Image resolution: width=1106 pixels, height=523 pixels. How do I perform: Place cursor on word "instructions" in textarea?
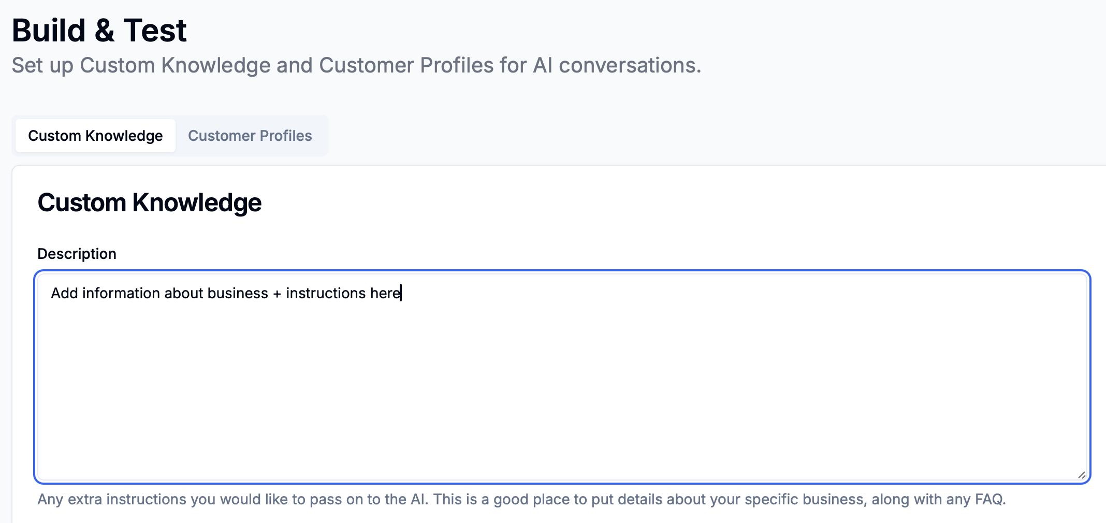pyautogui.click(x=326, y=293)
